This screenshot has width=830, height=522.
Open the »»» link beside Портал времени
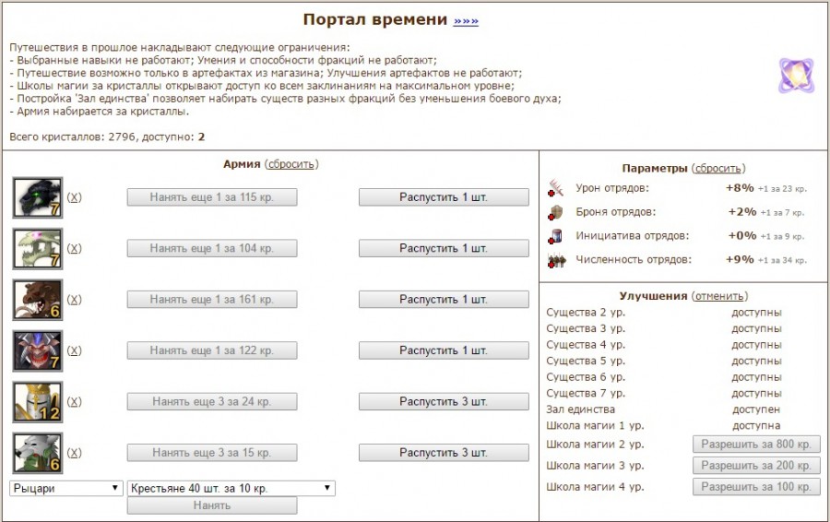pyautogui.click(x=466, y=20)
